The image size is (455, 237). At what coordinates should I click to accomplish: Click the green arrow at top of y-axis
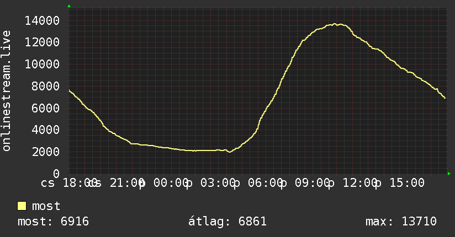click(x=69, y=6)
